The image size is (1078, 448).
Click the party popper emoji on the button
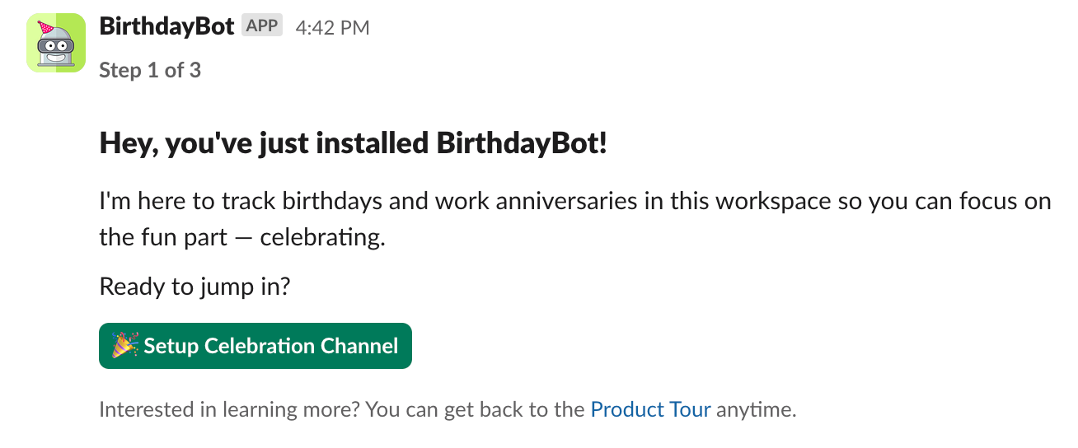click(x=125, y=346)
